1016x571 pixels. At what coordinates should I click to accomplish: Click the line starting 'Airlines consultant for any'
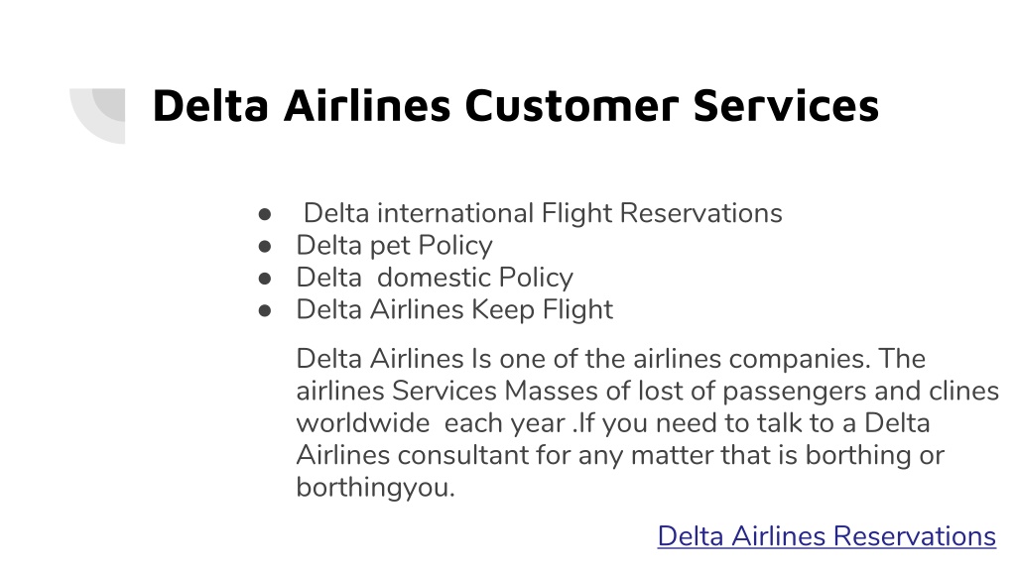coord(620,455)
